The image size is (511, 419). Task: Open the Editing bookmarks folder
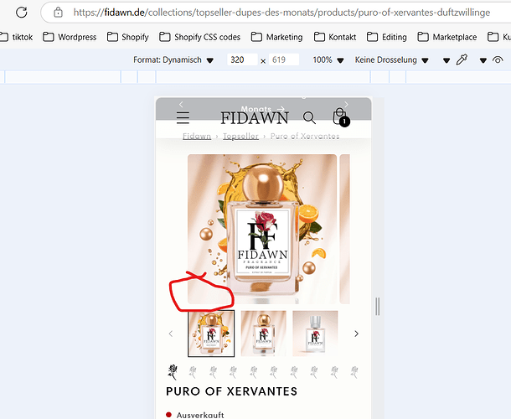point(387,37)
